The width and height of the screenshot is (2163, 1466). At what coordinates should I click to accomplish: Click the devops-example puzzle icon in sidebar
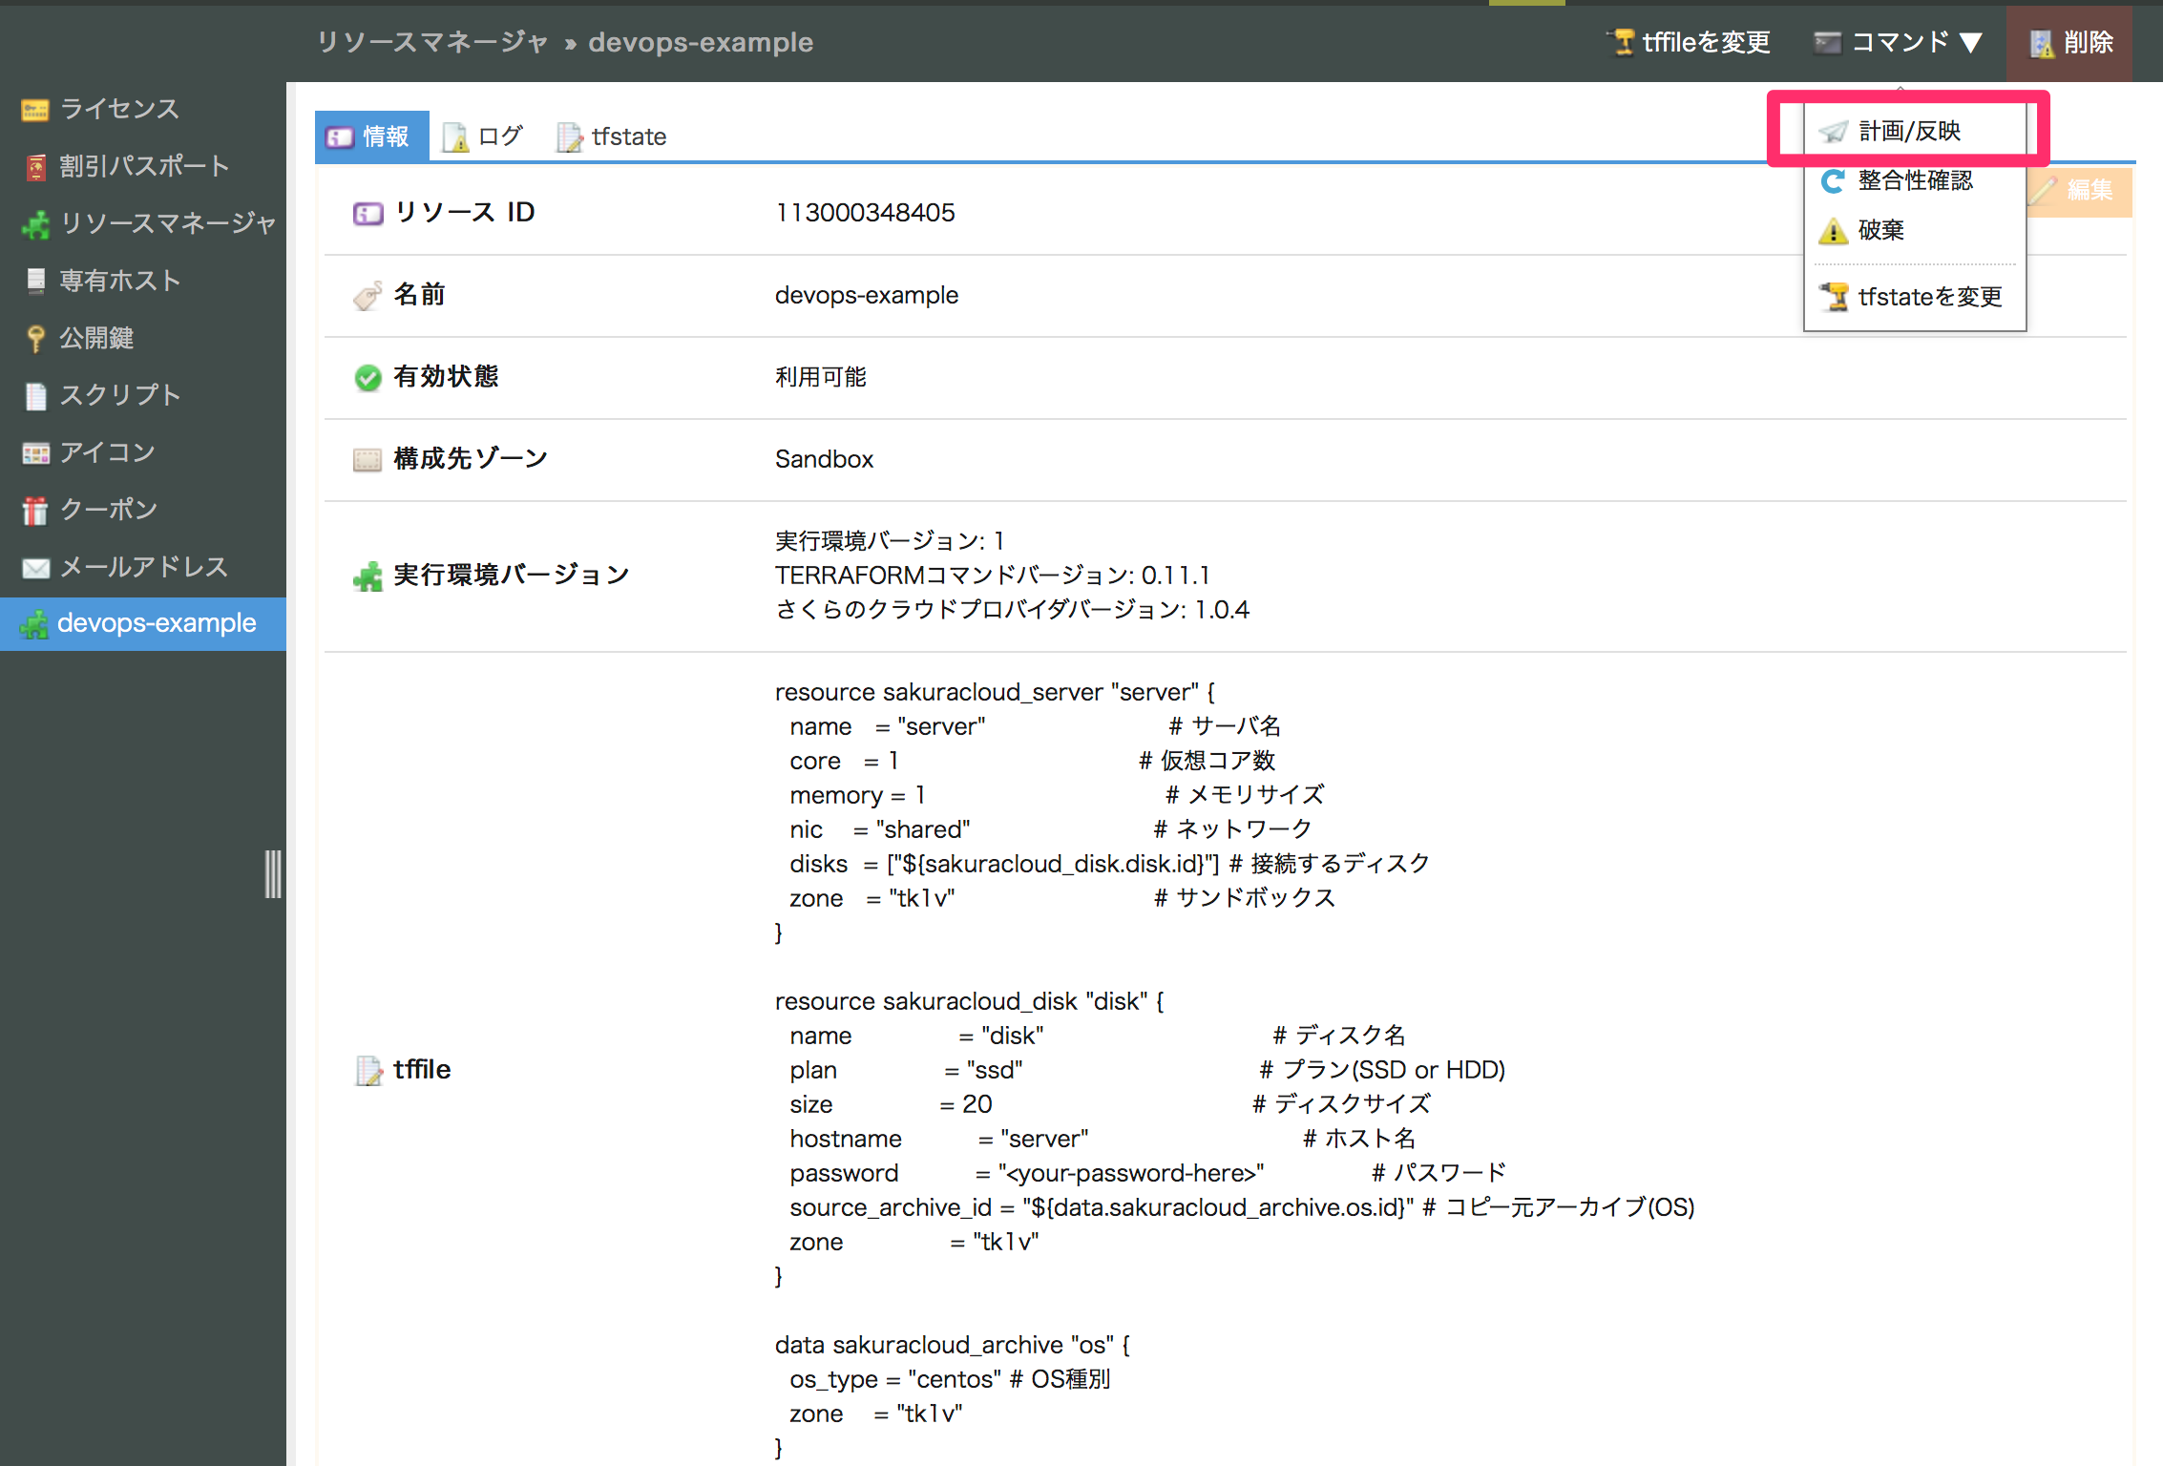tap(34, 624)
